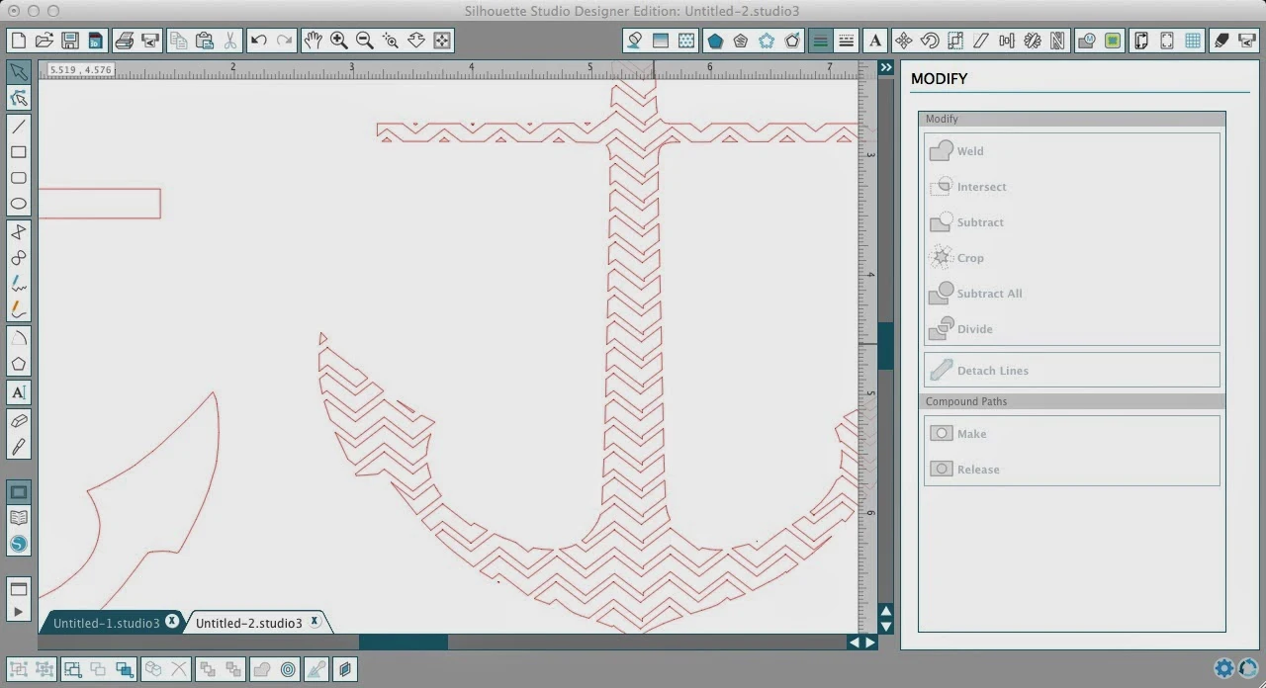Viewport: 1266px width, 688px height.
Task: Expand the collapsed panel arrow above rulers
Action: click(x=885, y=67)
